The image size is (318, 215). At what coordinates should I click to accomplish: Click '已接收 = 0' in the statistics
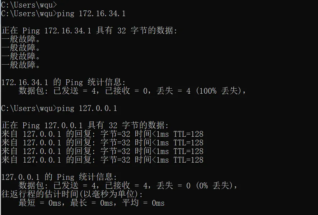128,91
